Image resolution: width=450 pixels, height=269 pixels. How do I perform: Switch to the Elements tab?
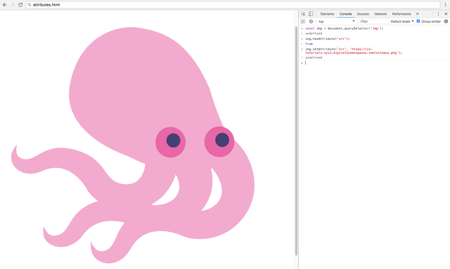pos(327,14)
